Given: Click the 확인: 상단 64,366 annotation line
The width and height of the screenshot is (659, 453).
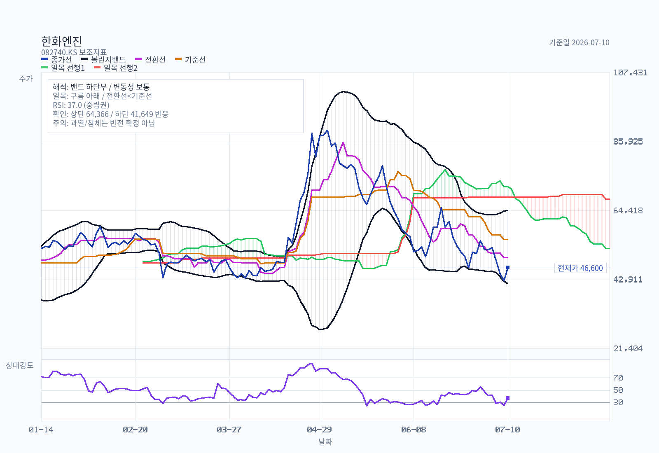Looking at the screenshot, I should click(110, 114).
